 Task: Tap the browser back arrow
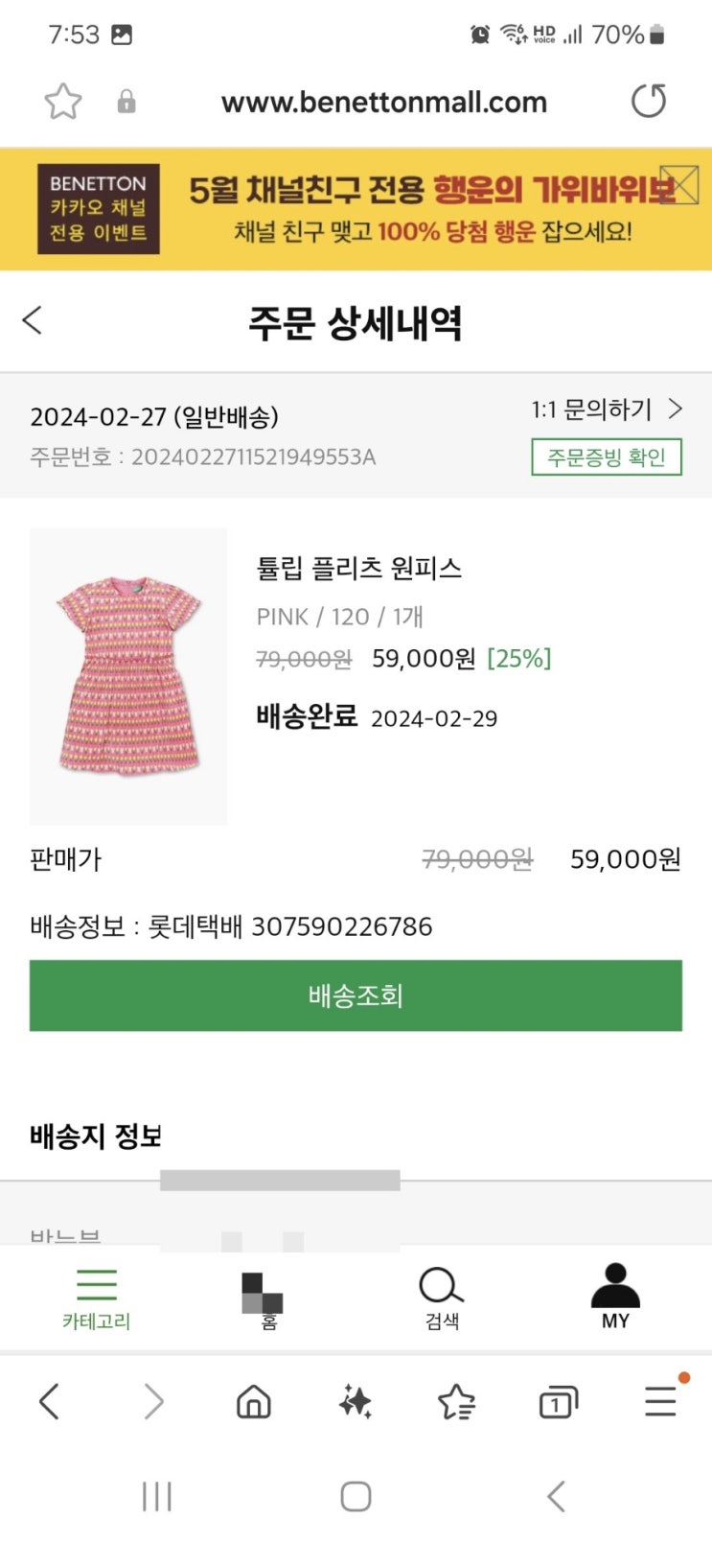(50, 1402)
